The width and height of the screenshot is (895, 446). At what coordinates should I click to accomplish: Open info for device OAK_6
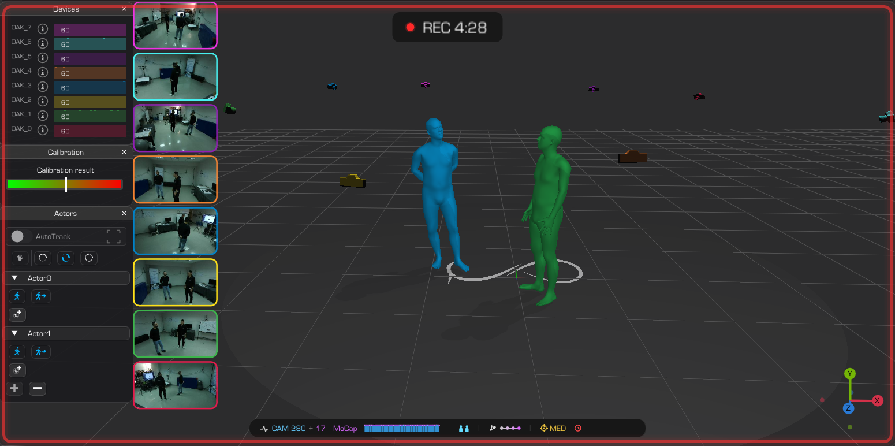pyautogui.click(x=42, y=43)
